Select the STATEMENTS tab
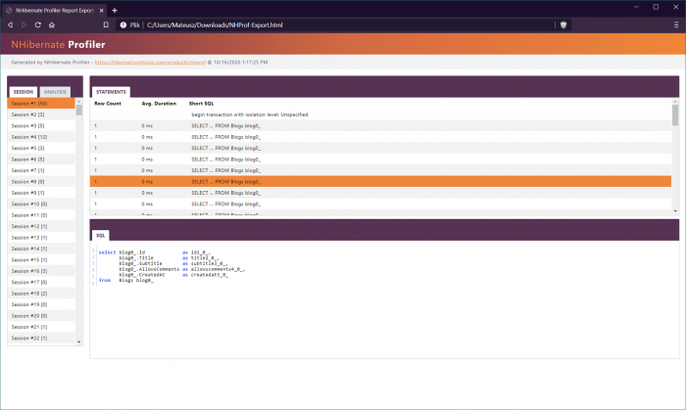Image resolution: width=686 pixels, height=410 pixels. 111,92
